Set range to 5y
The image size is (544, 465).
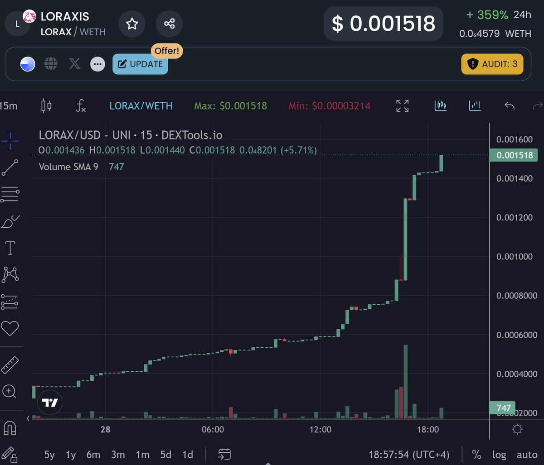point(49,455)
